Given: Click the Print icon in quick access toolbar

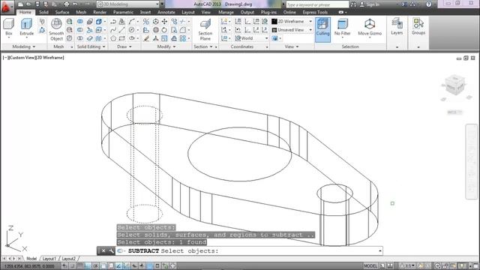Looking at the screenshot, I should pyautogui.click(x=67, y=4).
